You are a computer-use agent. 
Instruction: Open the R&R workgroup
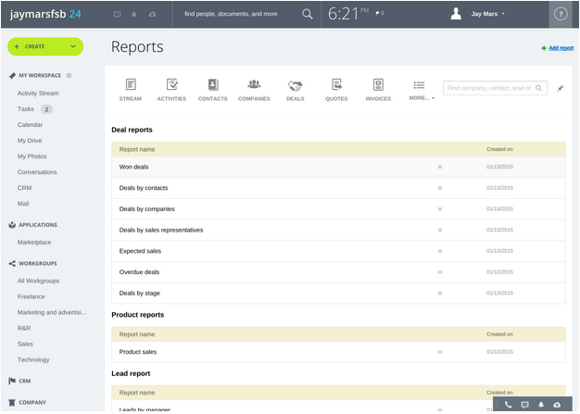(24, 328)
